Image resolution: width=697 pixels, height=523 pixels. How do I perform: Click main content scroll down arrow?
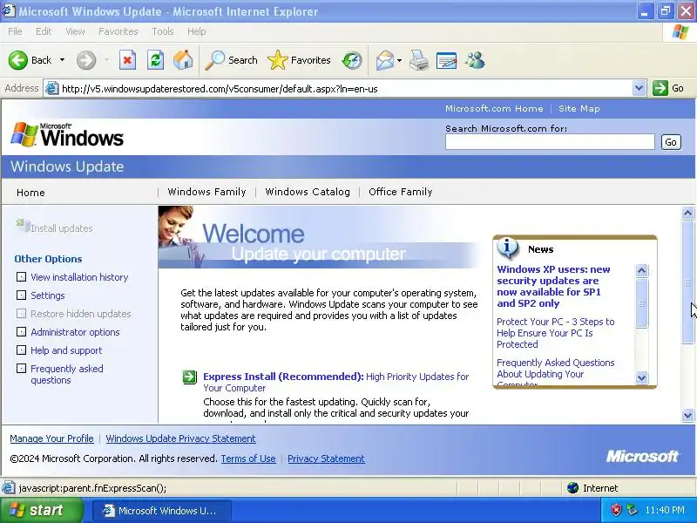point(687,416)
